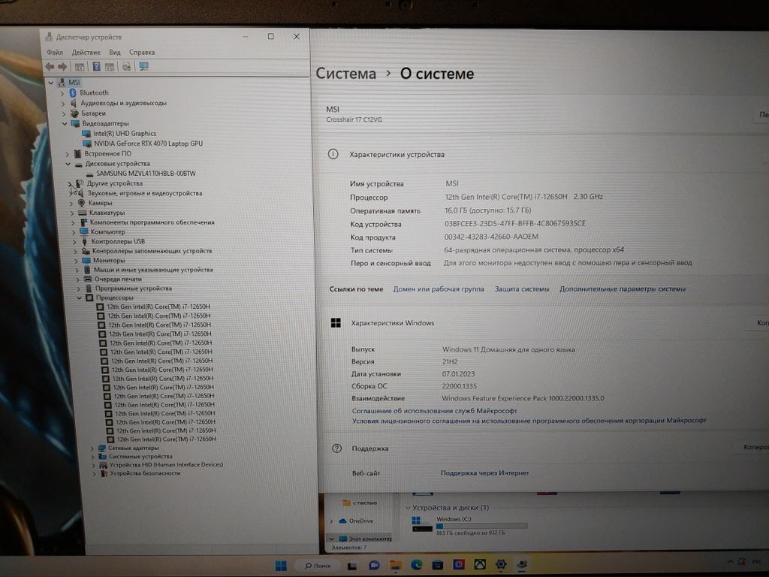
Task: Collapse the Устройства и диски group
Action: 408,508
